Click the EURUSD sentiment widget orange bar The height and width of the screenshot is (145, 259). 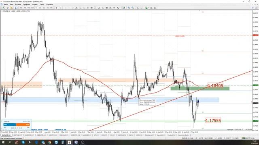coord(23,124)
